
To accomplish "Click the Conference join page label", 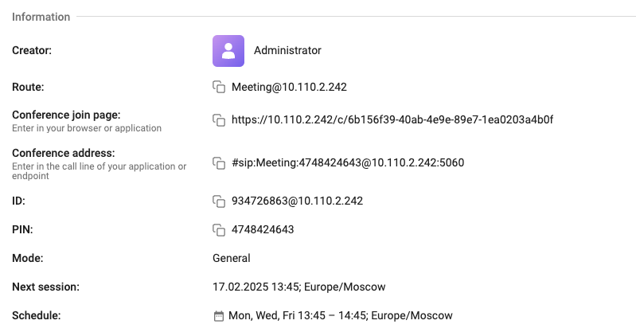I will tap(66, 115).
